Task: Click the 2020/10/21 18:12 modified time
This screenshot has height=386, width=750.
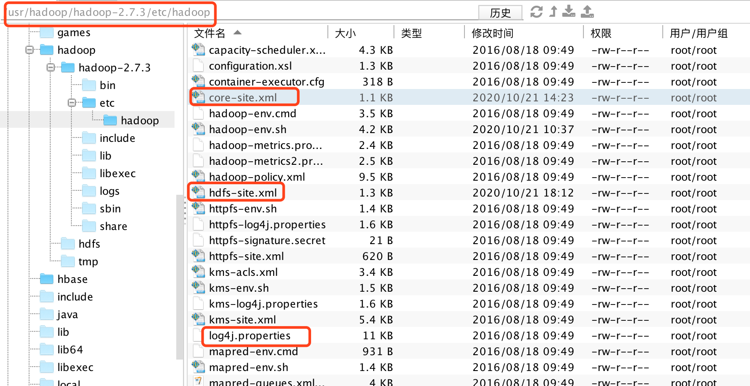Action: (523, 193)
